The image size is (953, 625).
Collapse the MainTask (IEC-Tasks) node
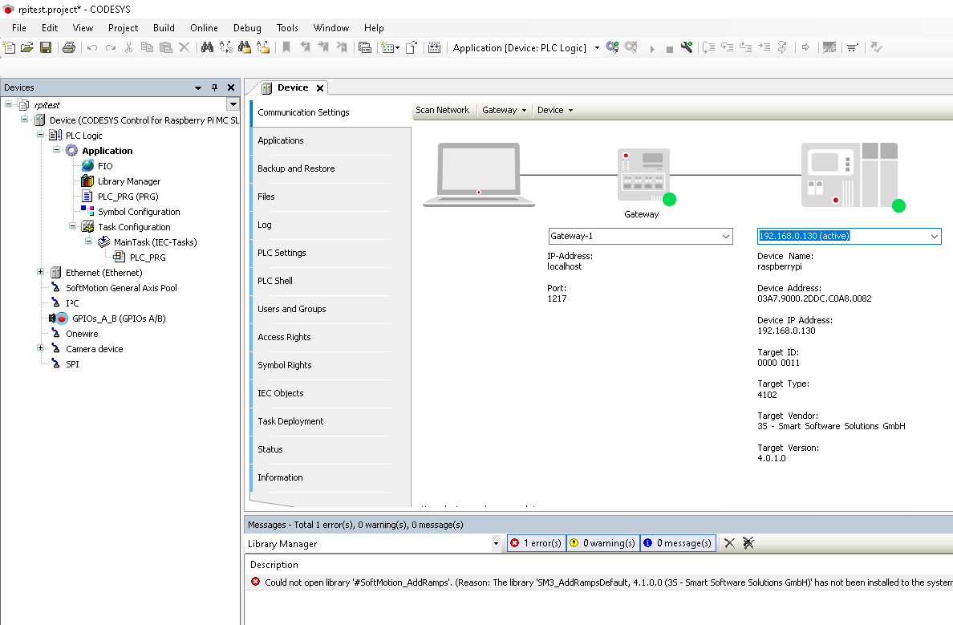click(88, 241)
